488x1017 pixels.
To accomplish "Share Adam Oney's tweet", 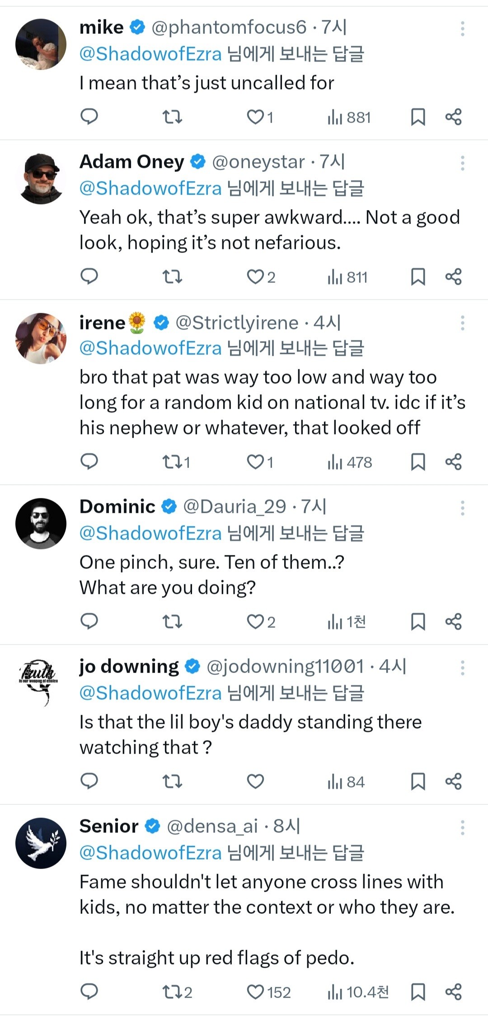I will [453, 277].
